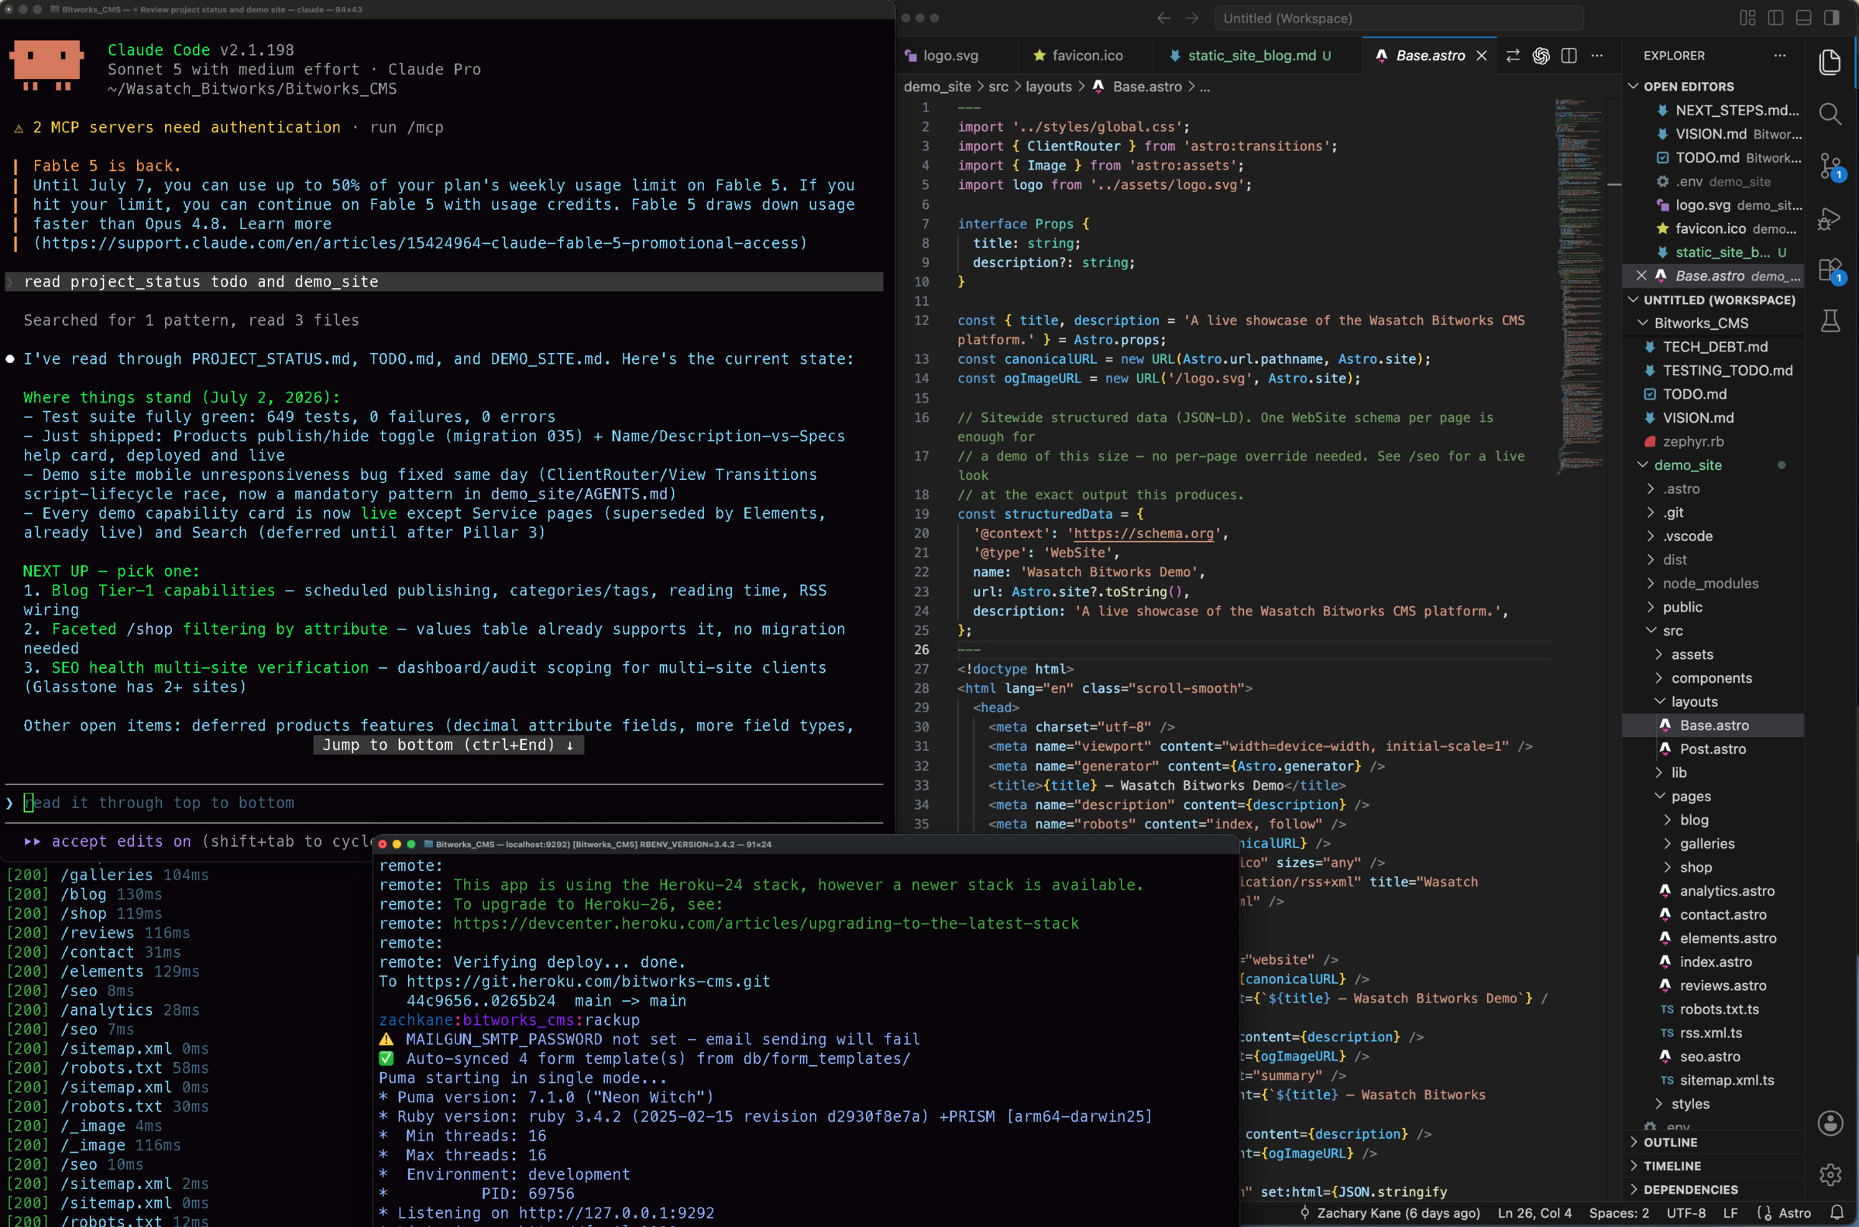Screen dimensions: 1859x1227
Task: Click Jump to bottom button in Claude terminal
Action: click(x=448, y=745)
